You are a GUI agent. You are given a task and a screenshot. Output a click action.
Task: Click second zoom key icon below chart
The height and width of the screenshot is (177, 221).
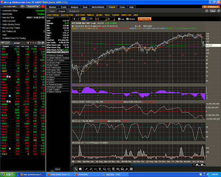pos(203,165)
